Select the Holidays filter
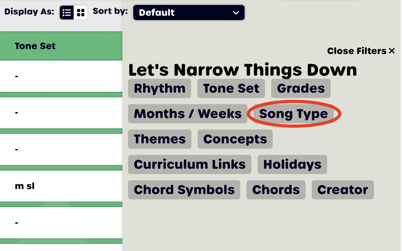This screenshot has height=251, width=402. click(x=292, y=164)
